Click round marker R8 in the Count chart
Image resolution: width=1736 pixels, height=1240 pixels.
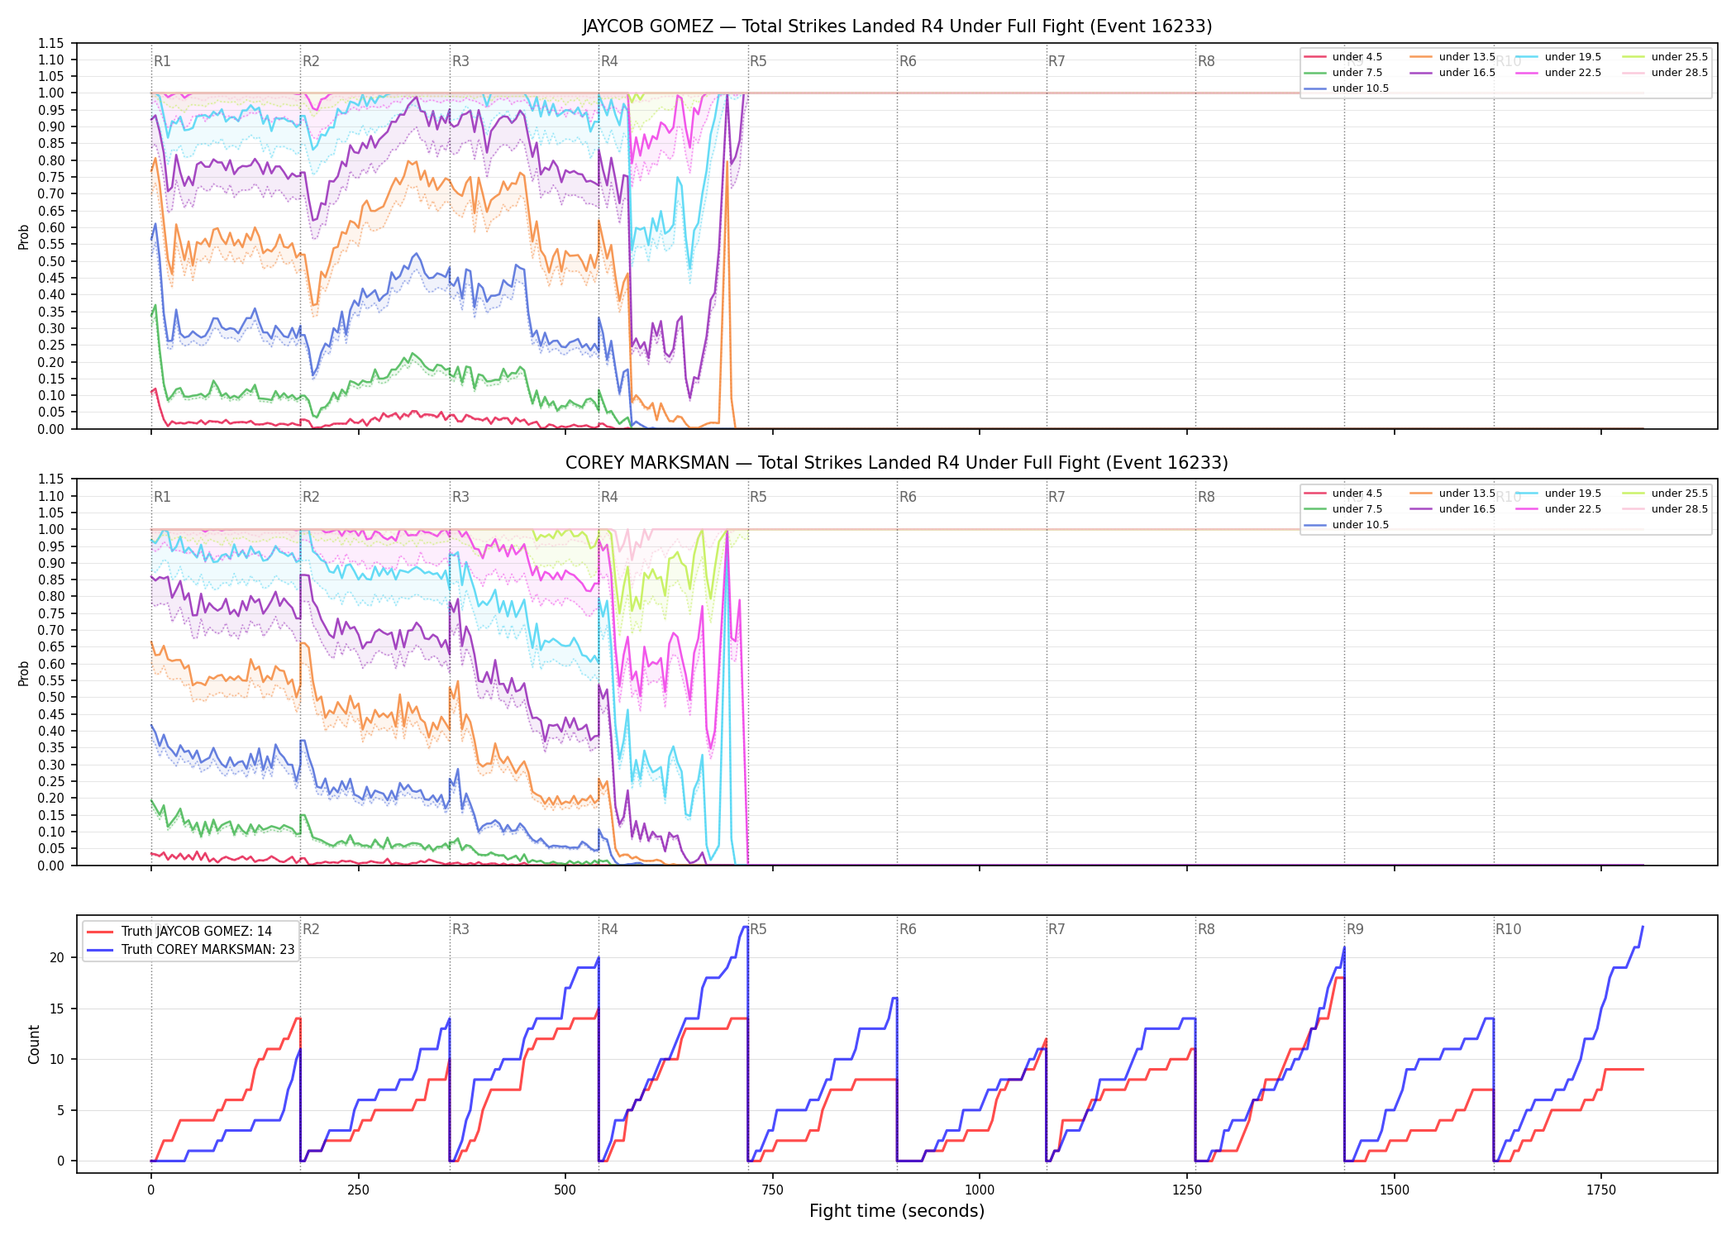(1206, 929)
